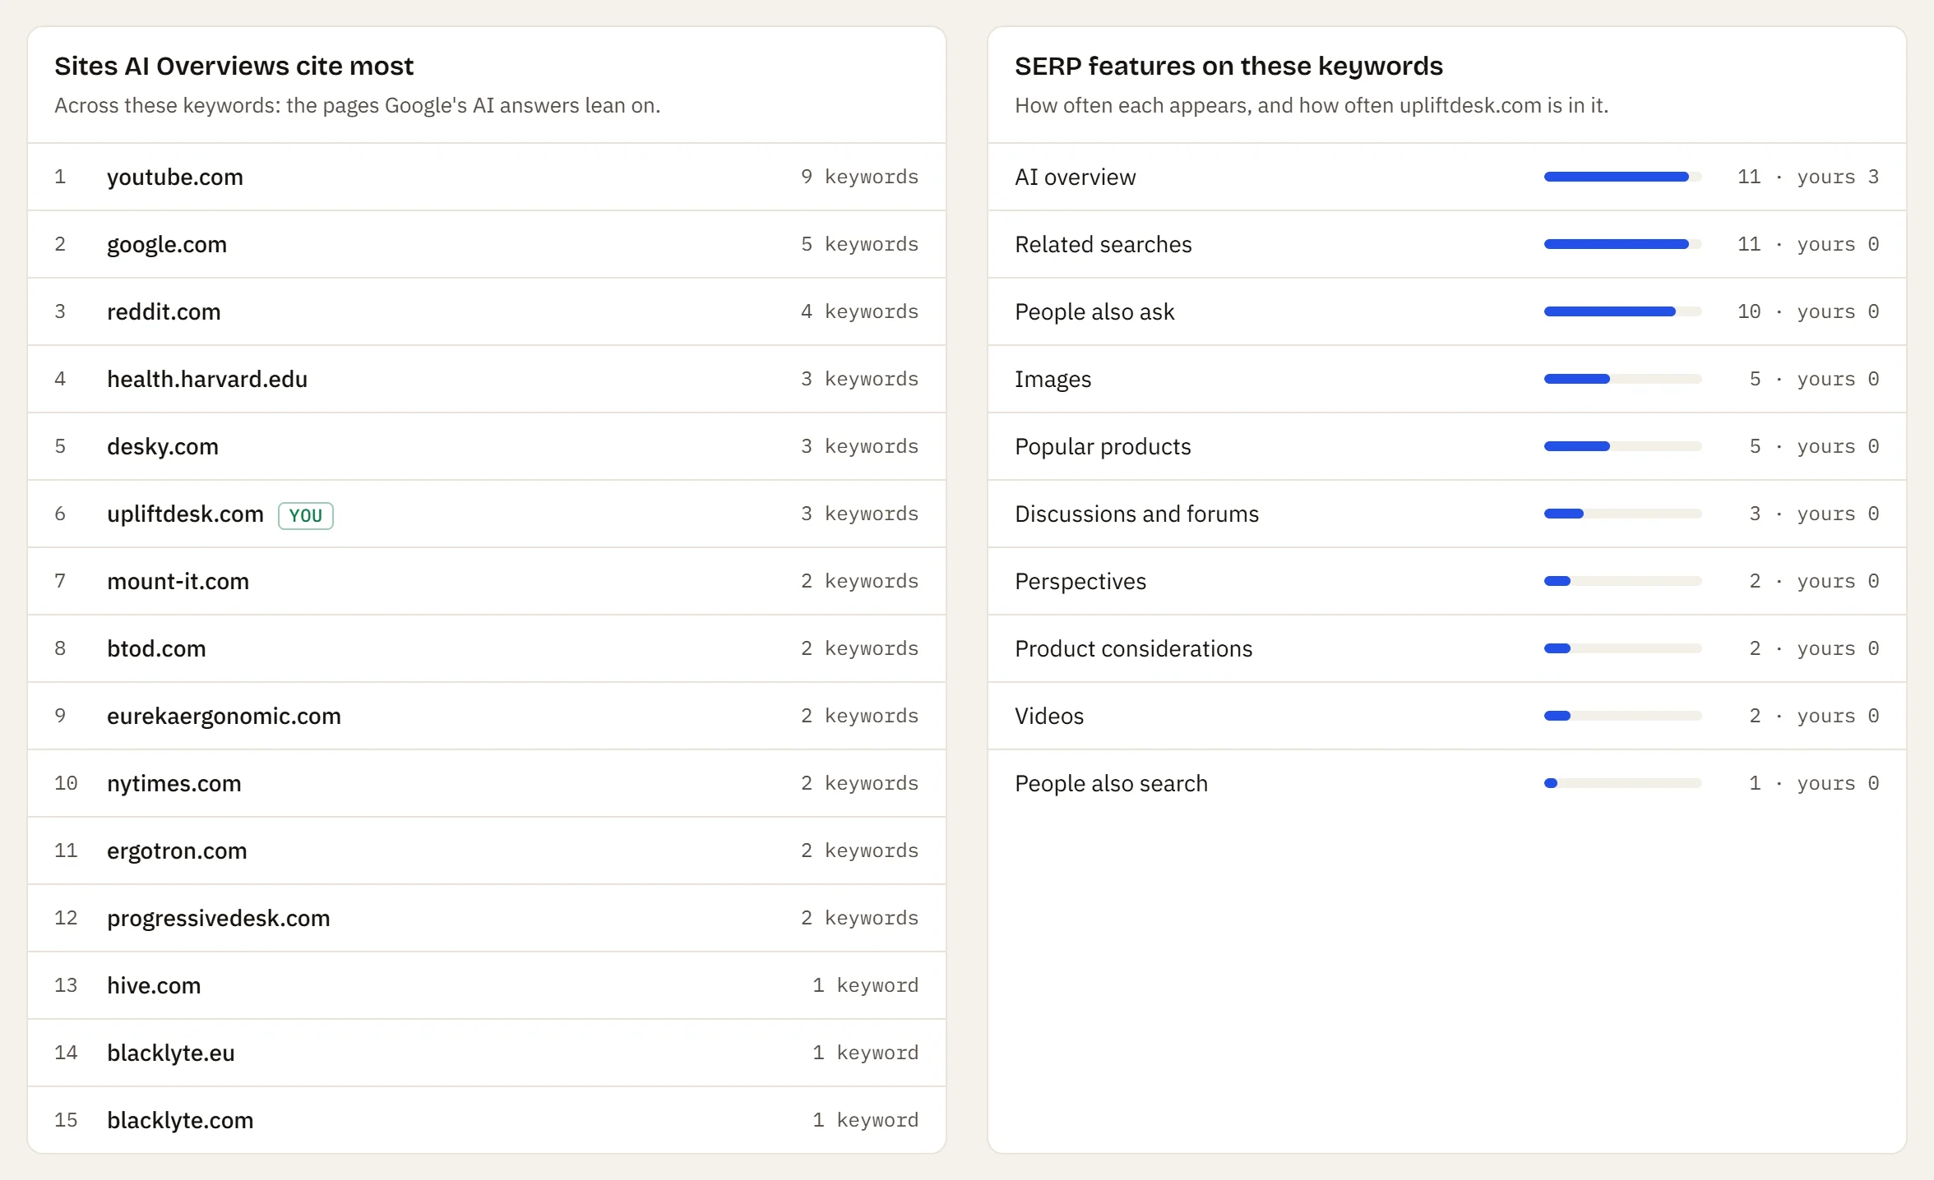
Task: Click 'yours 3' value in AI overview row
Action: pos(1838,177)
